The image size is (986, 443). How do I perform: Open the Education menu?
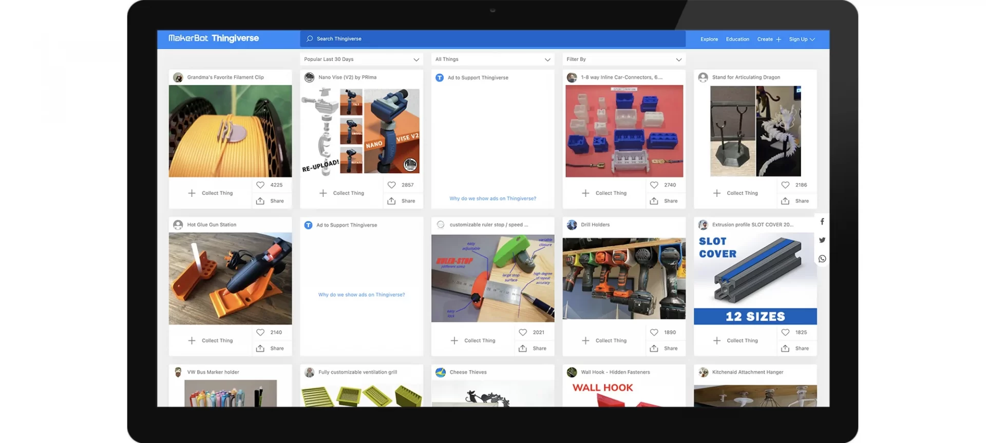click(x=737, y=39)
